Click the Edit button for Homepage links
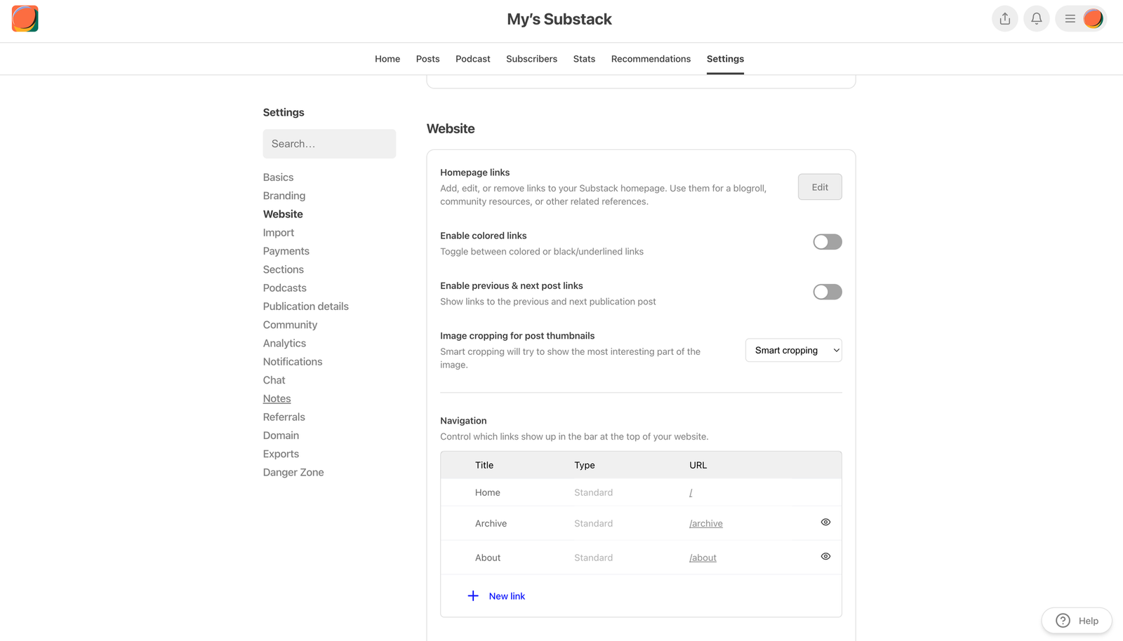 point(819,187)
